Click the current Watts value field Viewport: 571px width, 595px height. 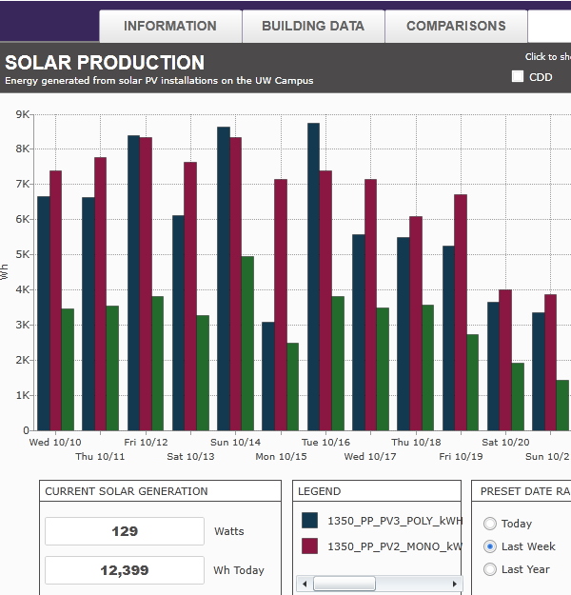125,531
